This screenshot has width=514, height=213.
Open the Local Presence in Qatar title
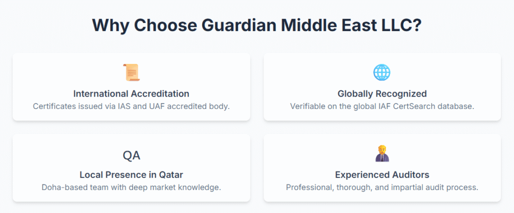click(x=131, y=175)
